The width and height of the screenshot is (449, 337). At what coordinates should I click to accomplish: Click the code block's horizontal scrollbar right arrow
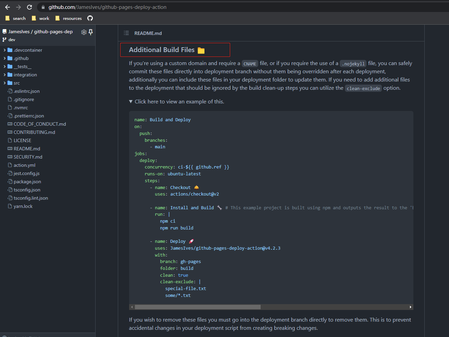coord(411,307)
